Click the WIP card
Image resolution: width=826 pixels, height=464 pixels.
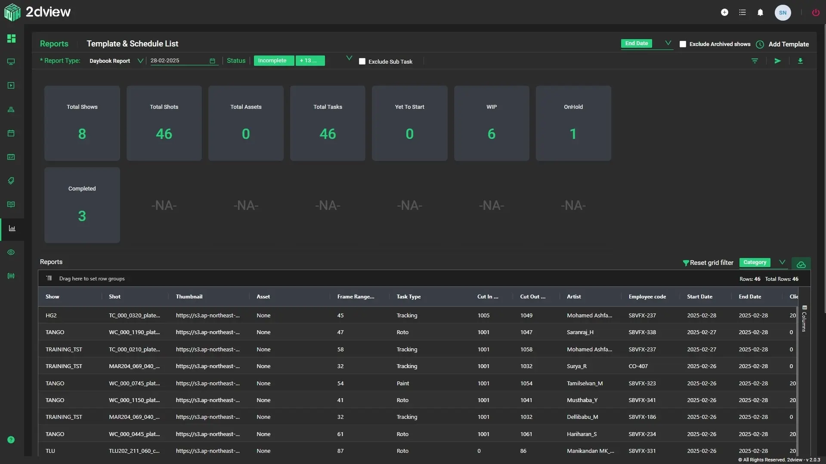(x=492, y=123)
